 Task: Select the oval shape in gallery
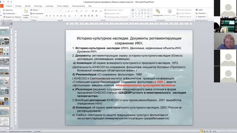point(145,10)
